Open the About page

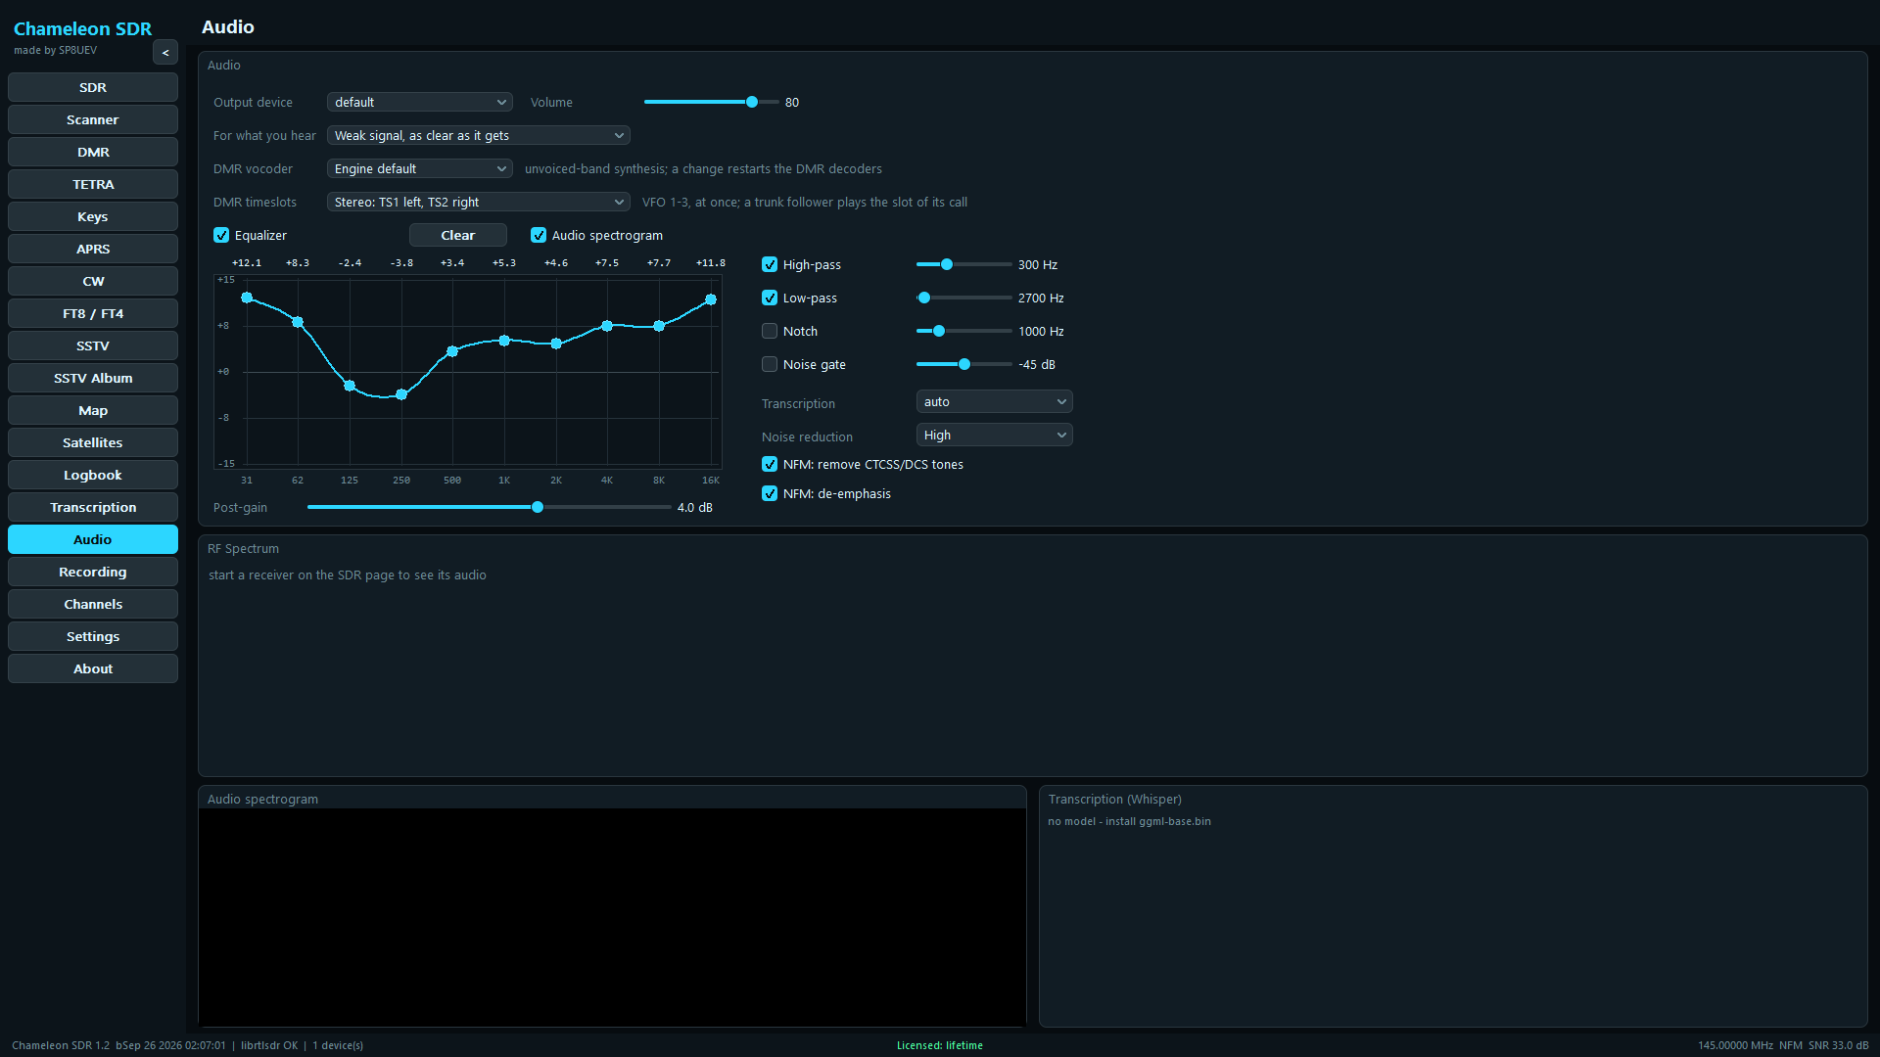tap(93, 668)
